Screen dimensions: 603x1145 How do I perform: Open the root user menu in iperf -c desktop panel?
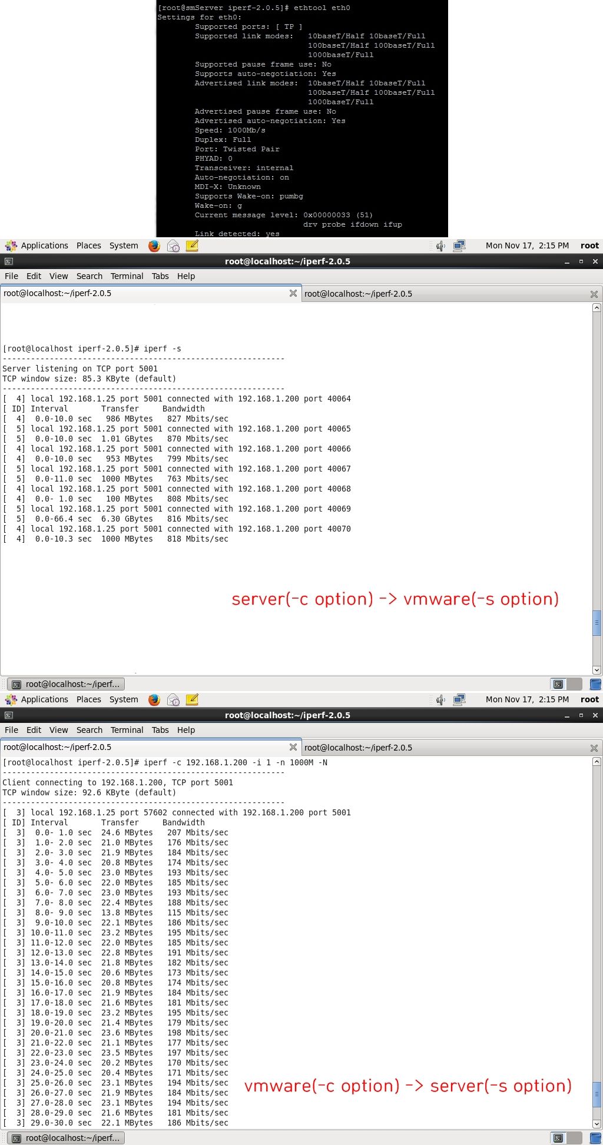coord(589,700)
